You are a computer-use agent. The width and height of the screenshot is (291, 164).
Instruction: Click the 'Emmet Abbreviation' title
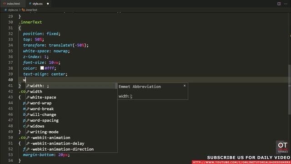pyautogui.click(x=140, y=87)
